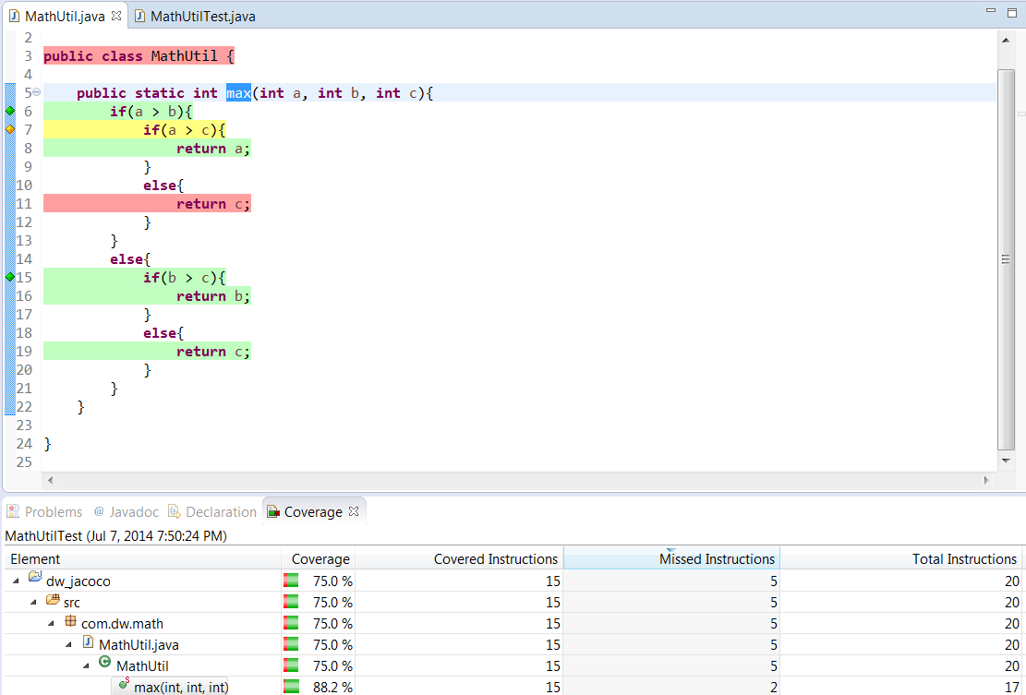The width and height of the screenshot is (1026, 695).
Task: Collapse the dw_jacoco project node
Action: (x=17, y=581)
